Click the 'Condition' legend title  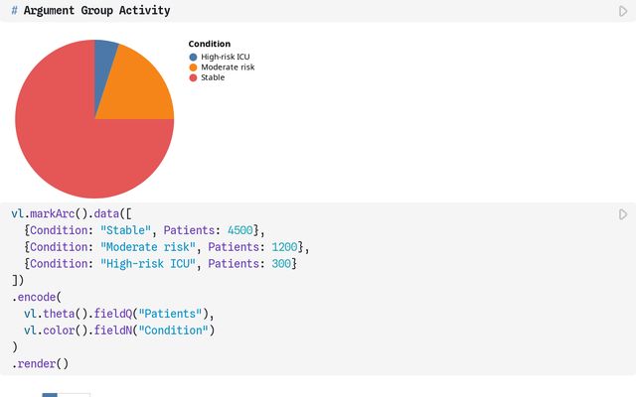(x=210, y=44)
